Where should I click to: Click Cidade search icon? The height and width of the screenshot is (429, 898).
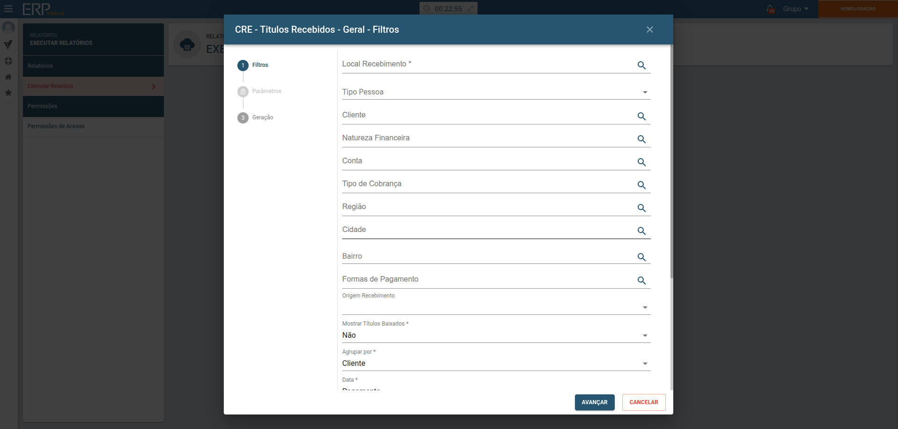[641, 231]
